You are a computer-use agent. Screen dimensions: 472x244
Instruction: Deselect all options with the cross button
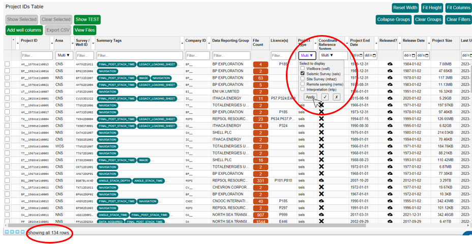coord(337,97)
